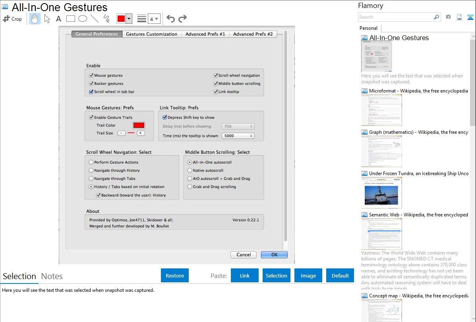Increase trail size with plus button
The image size is (476, 322).
click(x=141, y=133)
